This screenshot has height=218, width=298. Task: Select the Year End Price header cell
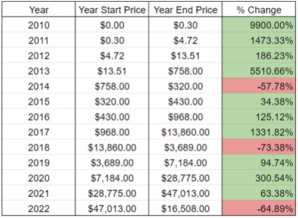[x=186, y=10]
